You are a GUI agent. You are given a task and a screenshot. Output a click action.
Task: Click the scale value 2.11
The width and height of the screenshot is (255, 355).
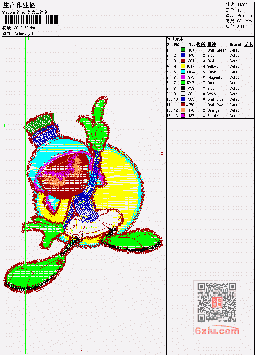coord(241,26)
